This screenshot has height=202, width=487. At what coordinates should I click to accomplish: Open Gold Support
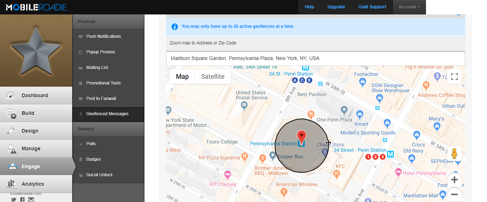click(x=372, y=7)
